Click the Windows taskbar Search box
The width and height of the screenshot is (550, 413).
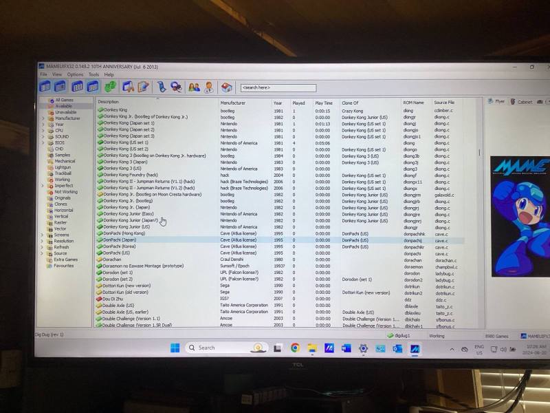coord(226,348)
